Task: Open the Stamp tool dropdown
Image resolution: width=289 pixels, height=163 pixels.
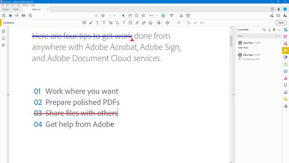Action: [151, 23]
